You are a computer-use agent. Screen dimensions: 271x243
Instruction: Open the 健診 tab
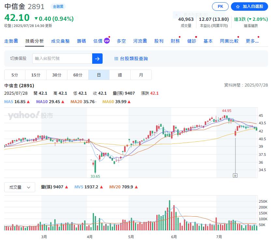192,41
